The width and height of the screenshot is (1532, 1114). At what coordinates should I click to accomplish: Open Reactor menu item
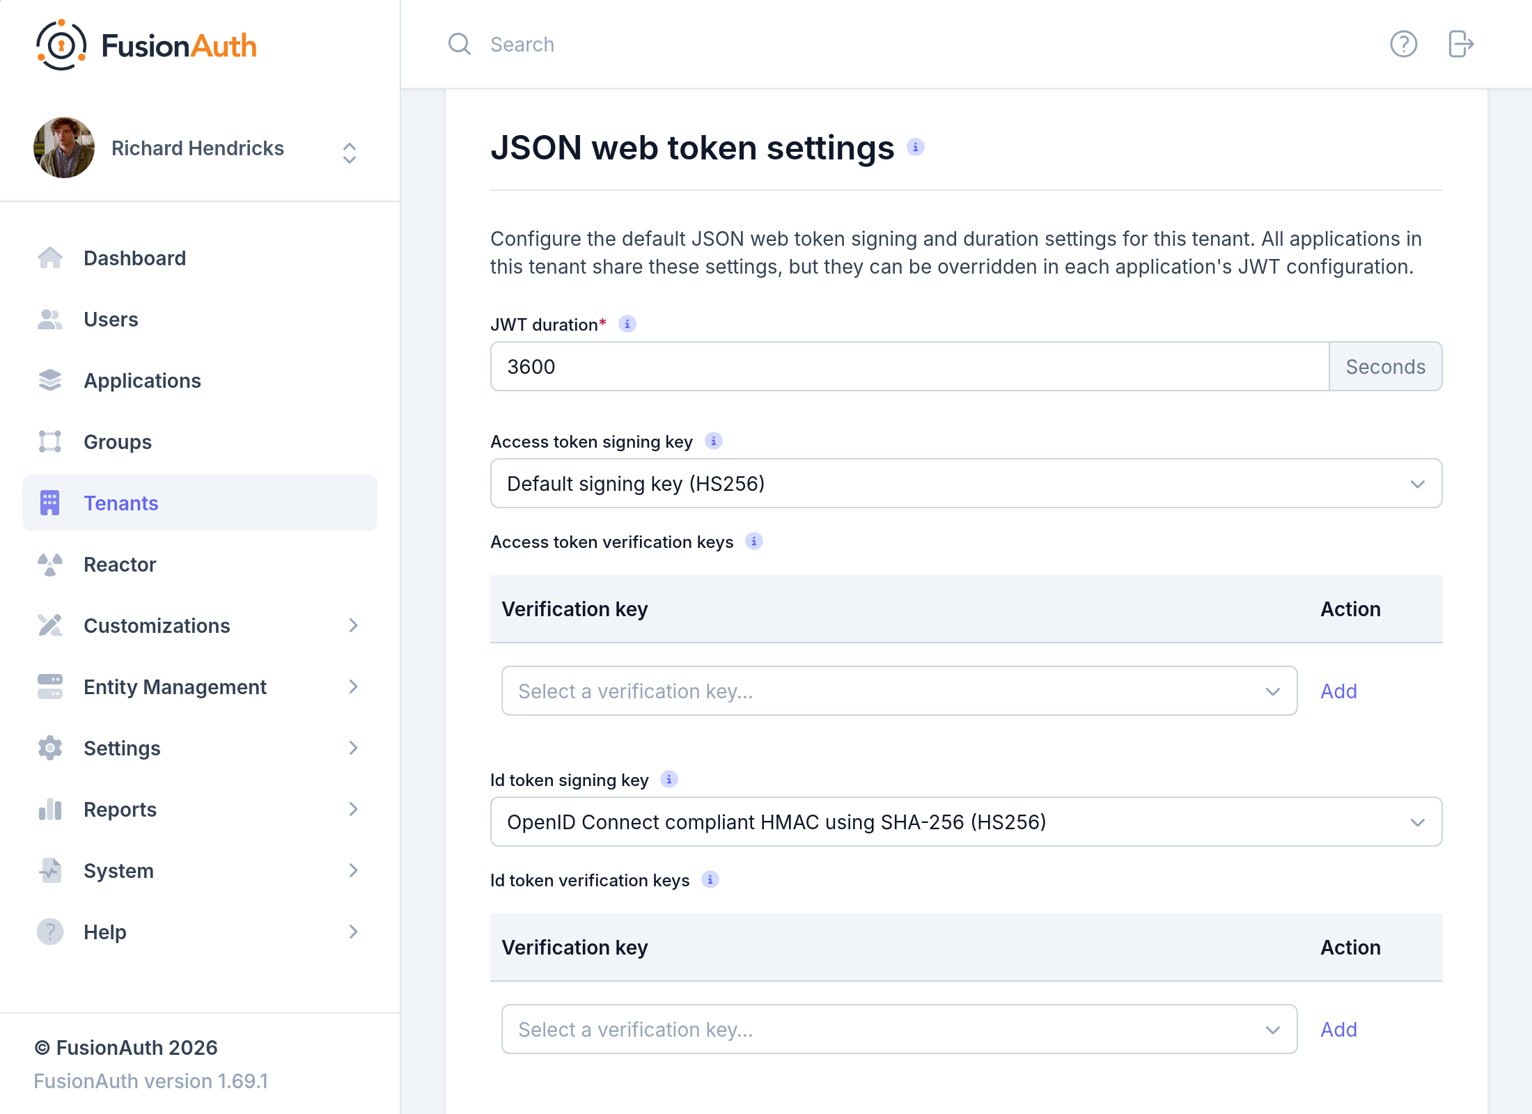200,564
